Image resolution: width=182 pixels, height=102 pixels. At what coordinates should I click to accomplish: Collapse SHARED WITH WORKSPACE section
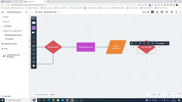point(11,31)
